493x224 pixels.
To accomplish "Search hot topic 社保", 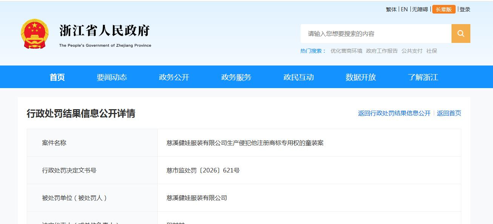I will click(432, 51).
